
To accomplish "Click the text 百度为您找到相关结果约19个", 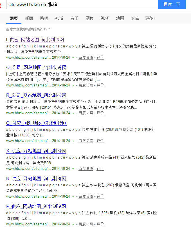I will [x=28, y=29].
